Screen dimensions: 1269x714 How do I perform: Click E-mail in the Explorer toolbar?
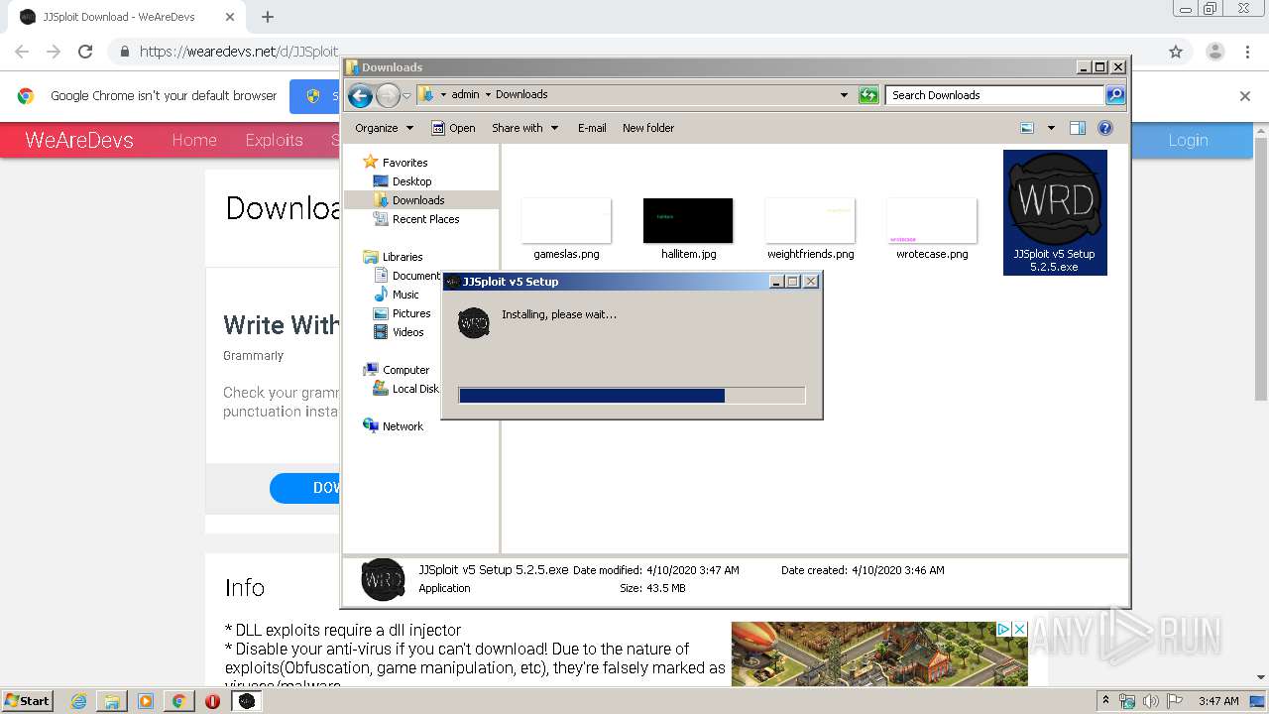(x=592, y=128)
